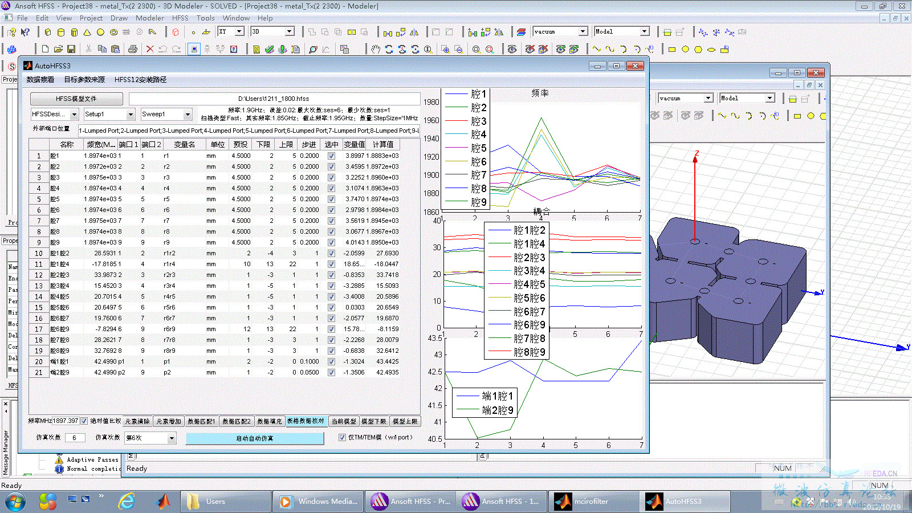Click the 仿真次数 input field showing 6

tap(75, 438)
